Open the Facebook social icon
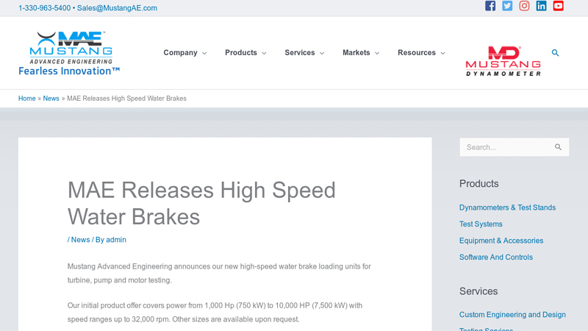The height and width of the screenshot is (331, 588). [x=490, y=6]
